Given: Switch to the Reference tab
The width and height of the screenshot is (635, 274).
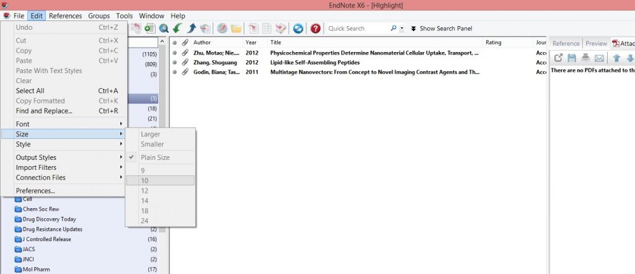Looking at the screenshot, I should [566, 43].
